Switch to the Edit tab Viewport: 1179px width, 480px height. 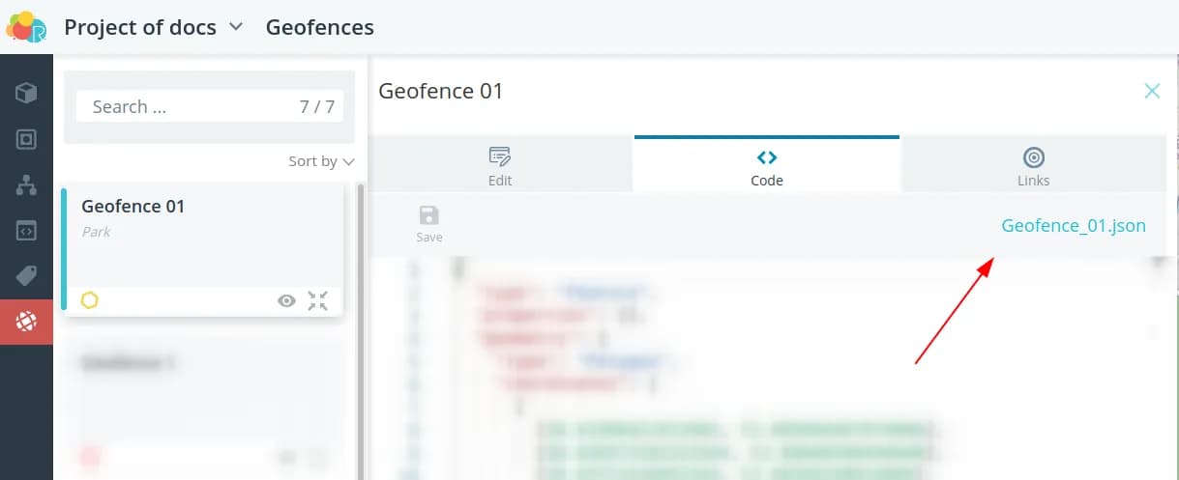500,166
